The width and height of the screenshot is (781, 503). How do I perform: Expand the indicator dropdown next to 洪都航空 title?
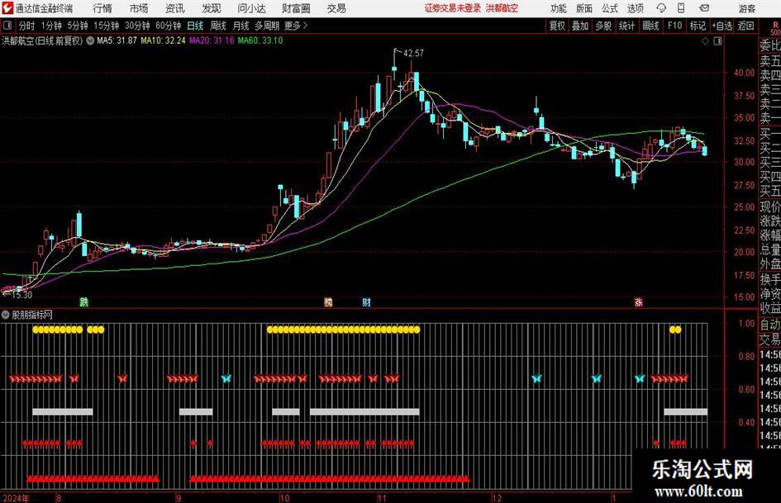tap(90, 40)
